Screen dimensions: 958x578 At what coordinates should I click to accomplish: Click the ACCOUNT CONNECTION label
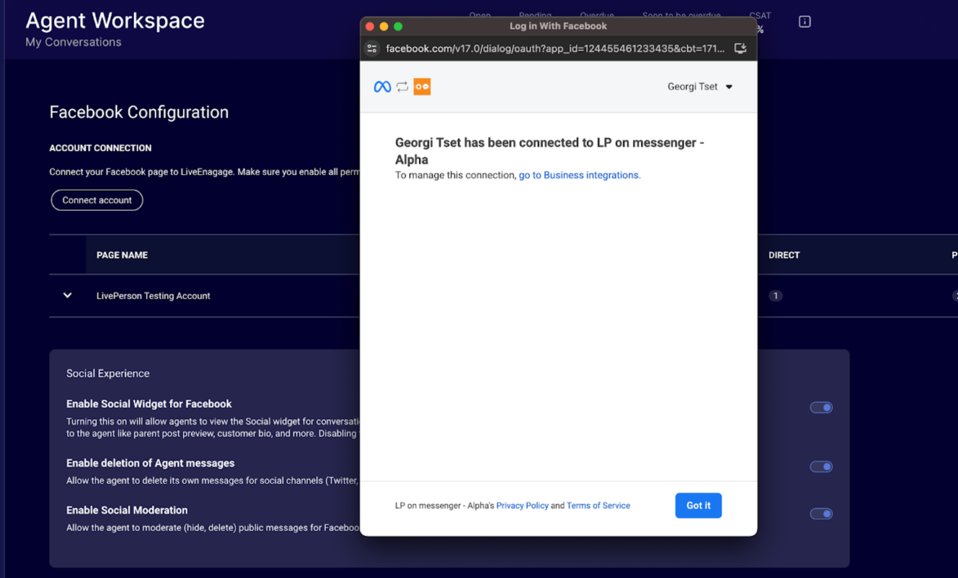tap(100, 148)
